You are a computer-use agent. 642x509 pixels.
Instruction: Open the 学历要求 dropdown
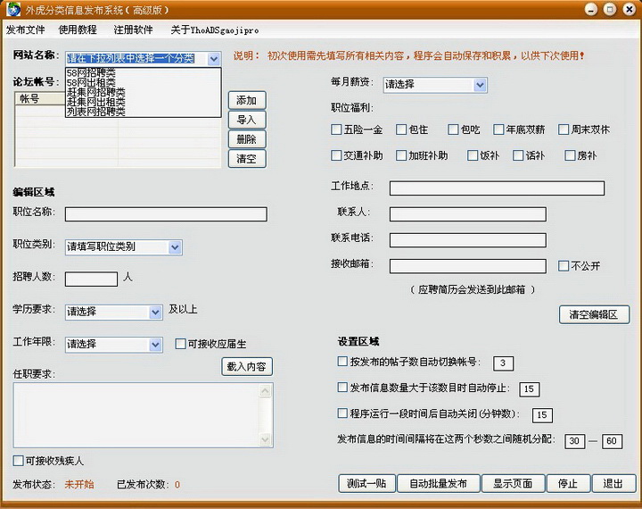(x=155, y=313)
